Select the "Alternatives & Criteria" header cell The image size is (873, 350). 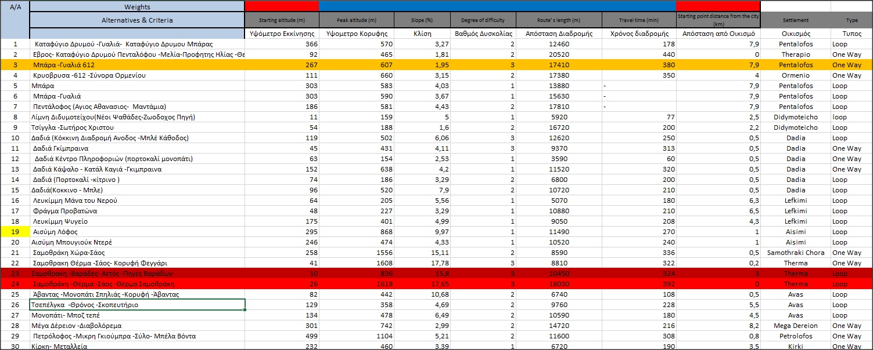click(137, 20)
